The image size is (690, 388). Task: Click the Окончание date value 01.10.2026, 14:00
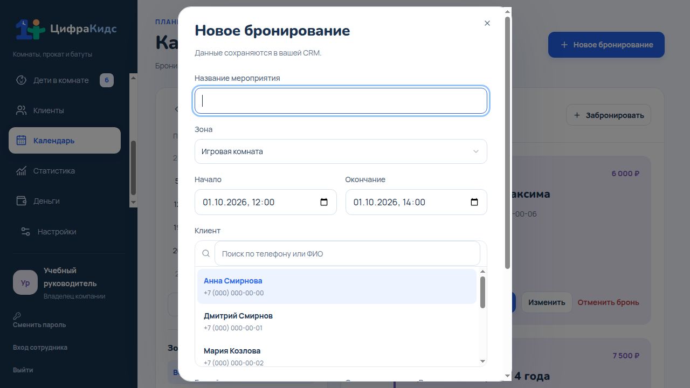389,202
